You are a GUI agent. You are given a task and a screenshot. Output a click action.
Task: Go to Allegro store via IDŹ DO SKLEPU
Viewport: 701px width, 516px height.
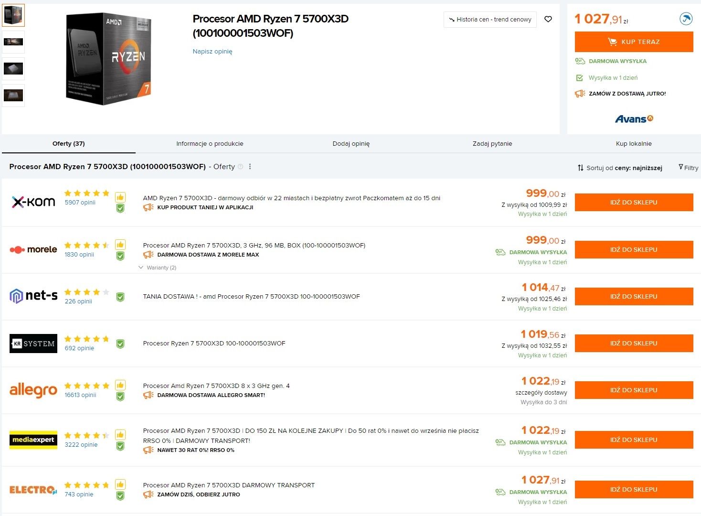click(x=634, y=390)
